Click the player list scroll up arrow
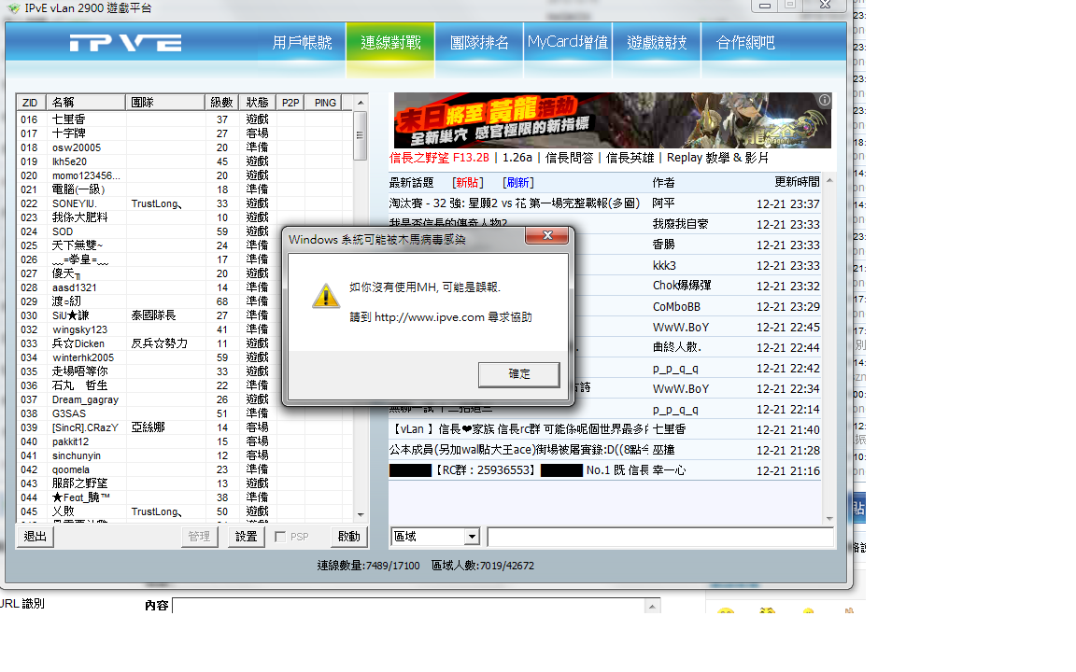The width and height of the screenshot is (1076, 672). tap(361, 103)
